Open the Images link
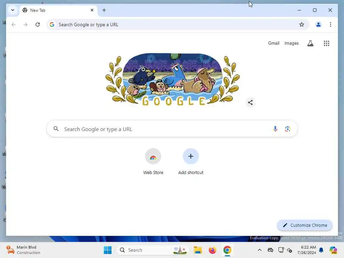 (291, 43)
